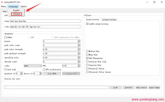Click the video suffix input field
The height and width of the screenshot is (102, 165).
(45, 27)
